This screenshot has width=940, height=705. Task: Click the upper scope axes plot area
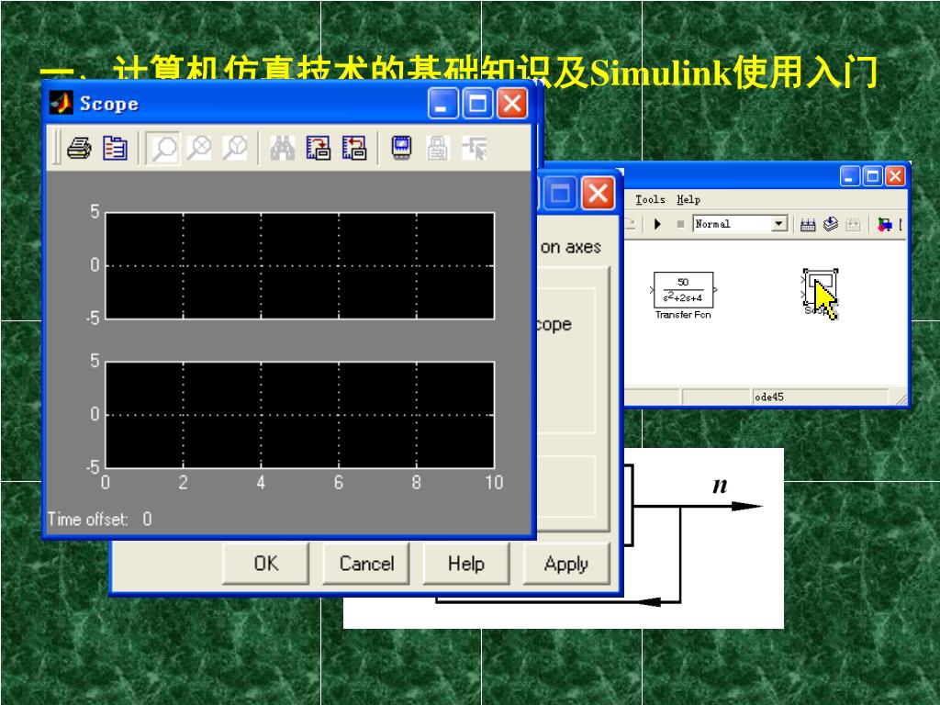(300, 265)
